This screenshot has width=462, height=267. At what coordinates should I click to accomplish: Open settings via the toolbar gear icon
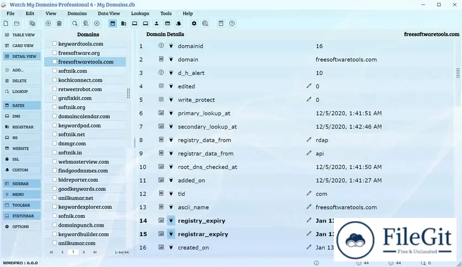194,24
